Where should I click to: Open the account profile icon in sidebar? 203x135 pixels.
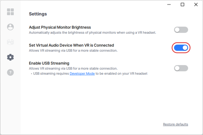(x=10, y=27)
